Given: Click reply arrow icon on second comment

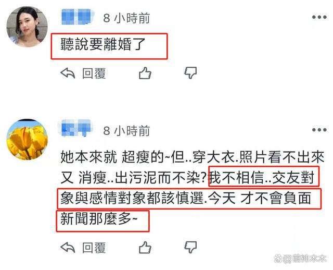Looking at the screenshot, I should [68, 247].
